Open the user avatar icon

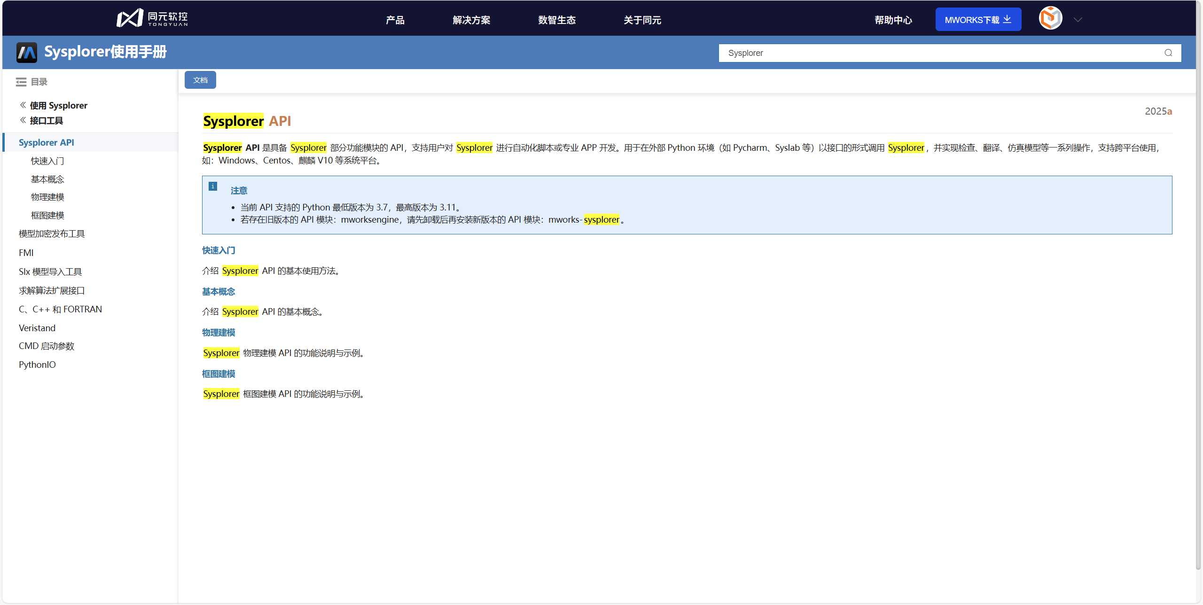1050,18
